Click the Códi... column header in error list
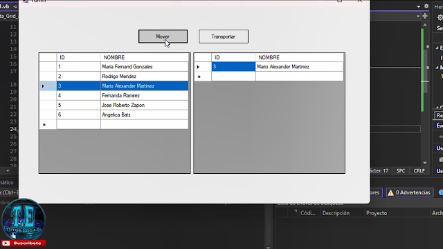 click(307, 213)
